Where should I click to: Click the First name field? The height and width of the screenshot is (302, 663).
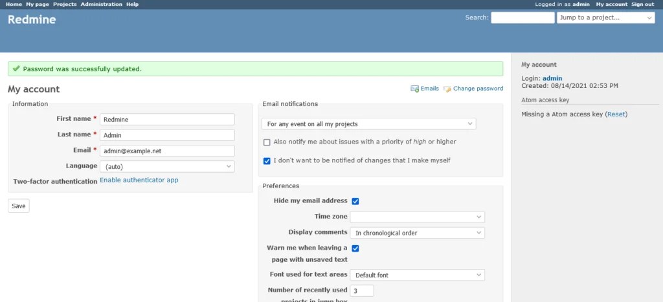click(168, 119)
